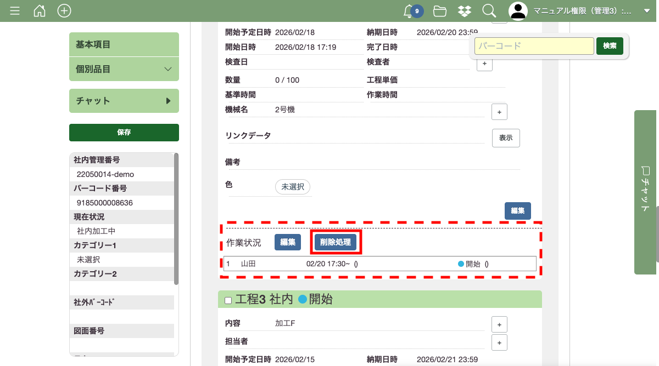Click the user avatar icon
This screenshot has width=659, height=366.
[518, 11]
